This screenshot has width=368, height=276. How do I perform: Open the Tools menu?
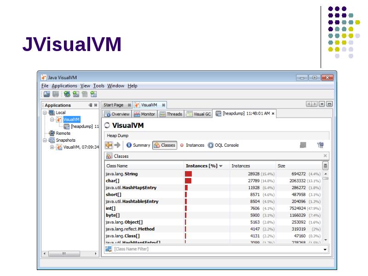point(98,86)
